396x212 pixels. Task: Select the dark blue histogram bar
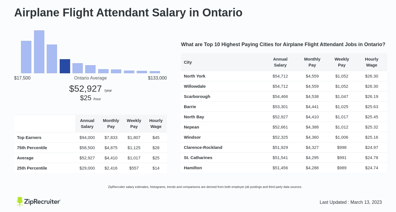click(x=65, y=66)
